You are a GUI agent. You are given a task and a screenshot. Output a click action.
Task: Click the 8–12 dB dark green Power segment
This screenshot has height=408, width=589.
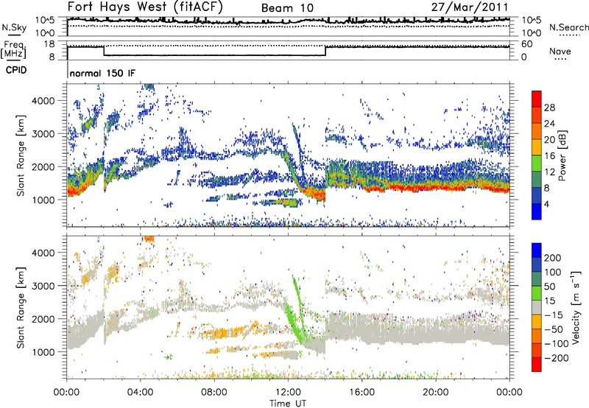pyautogui.click(x=537, y=179)
